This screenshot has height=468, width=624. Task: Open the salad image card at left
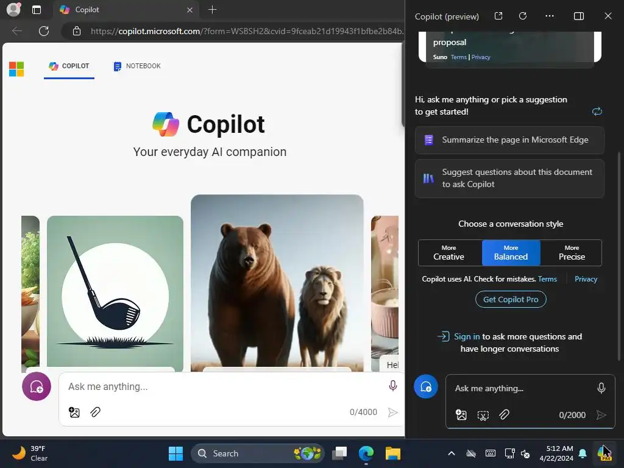click(30, 293)
